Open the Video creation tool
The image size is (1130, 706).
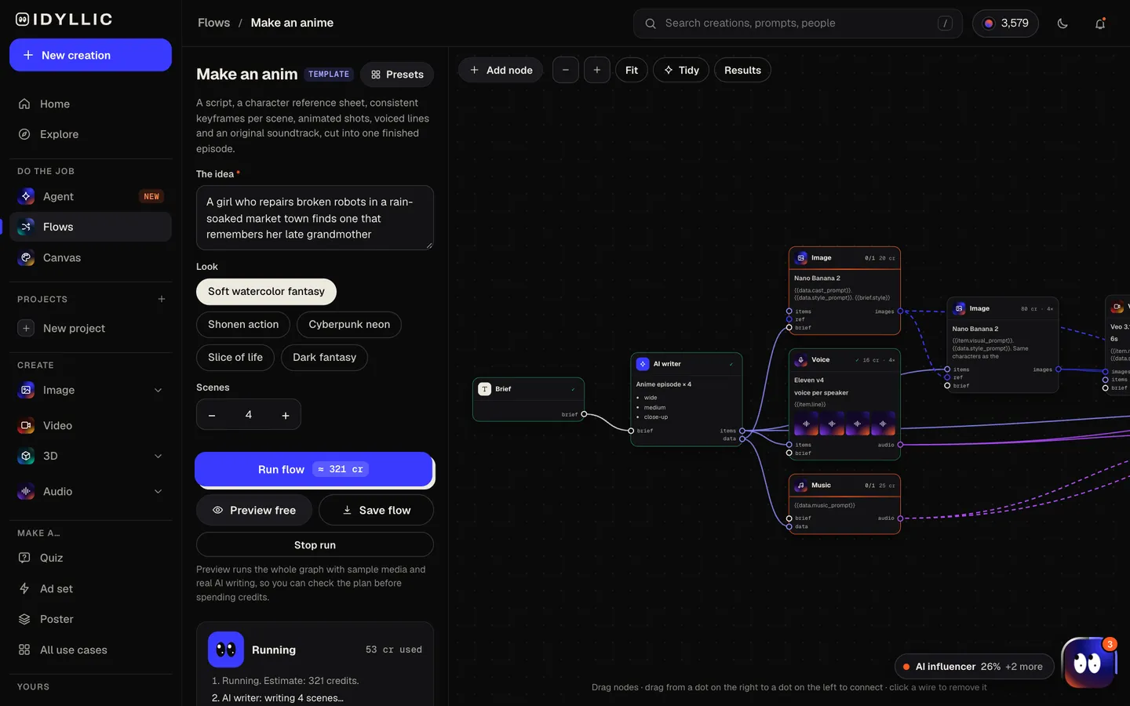point(90,425)
